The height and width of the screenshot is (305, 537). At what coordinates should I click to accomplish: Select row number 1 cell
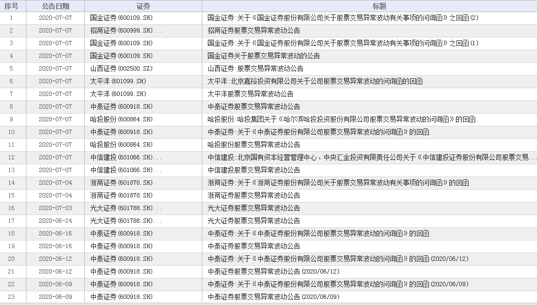coord(11,18)
